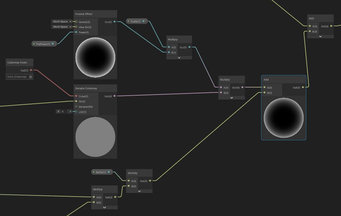Click the Sample Cubemap node title header
This screenshot has height=216, width=341.
pos(95,88)
